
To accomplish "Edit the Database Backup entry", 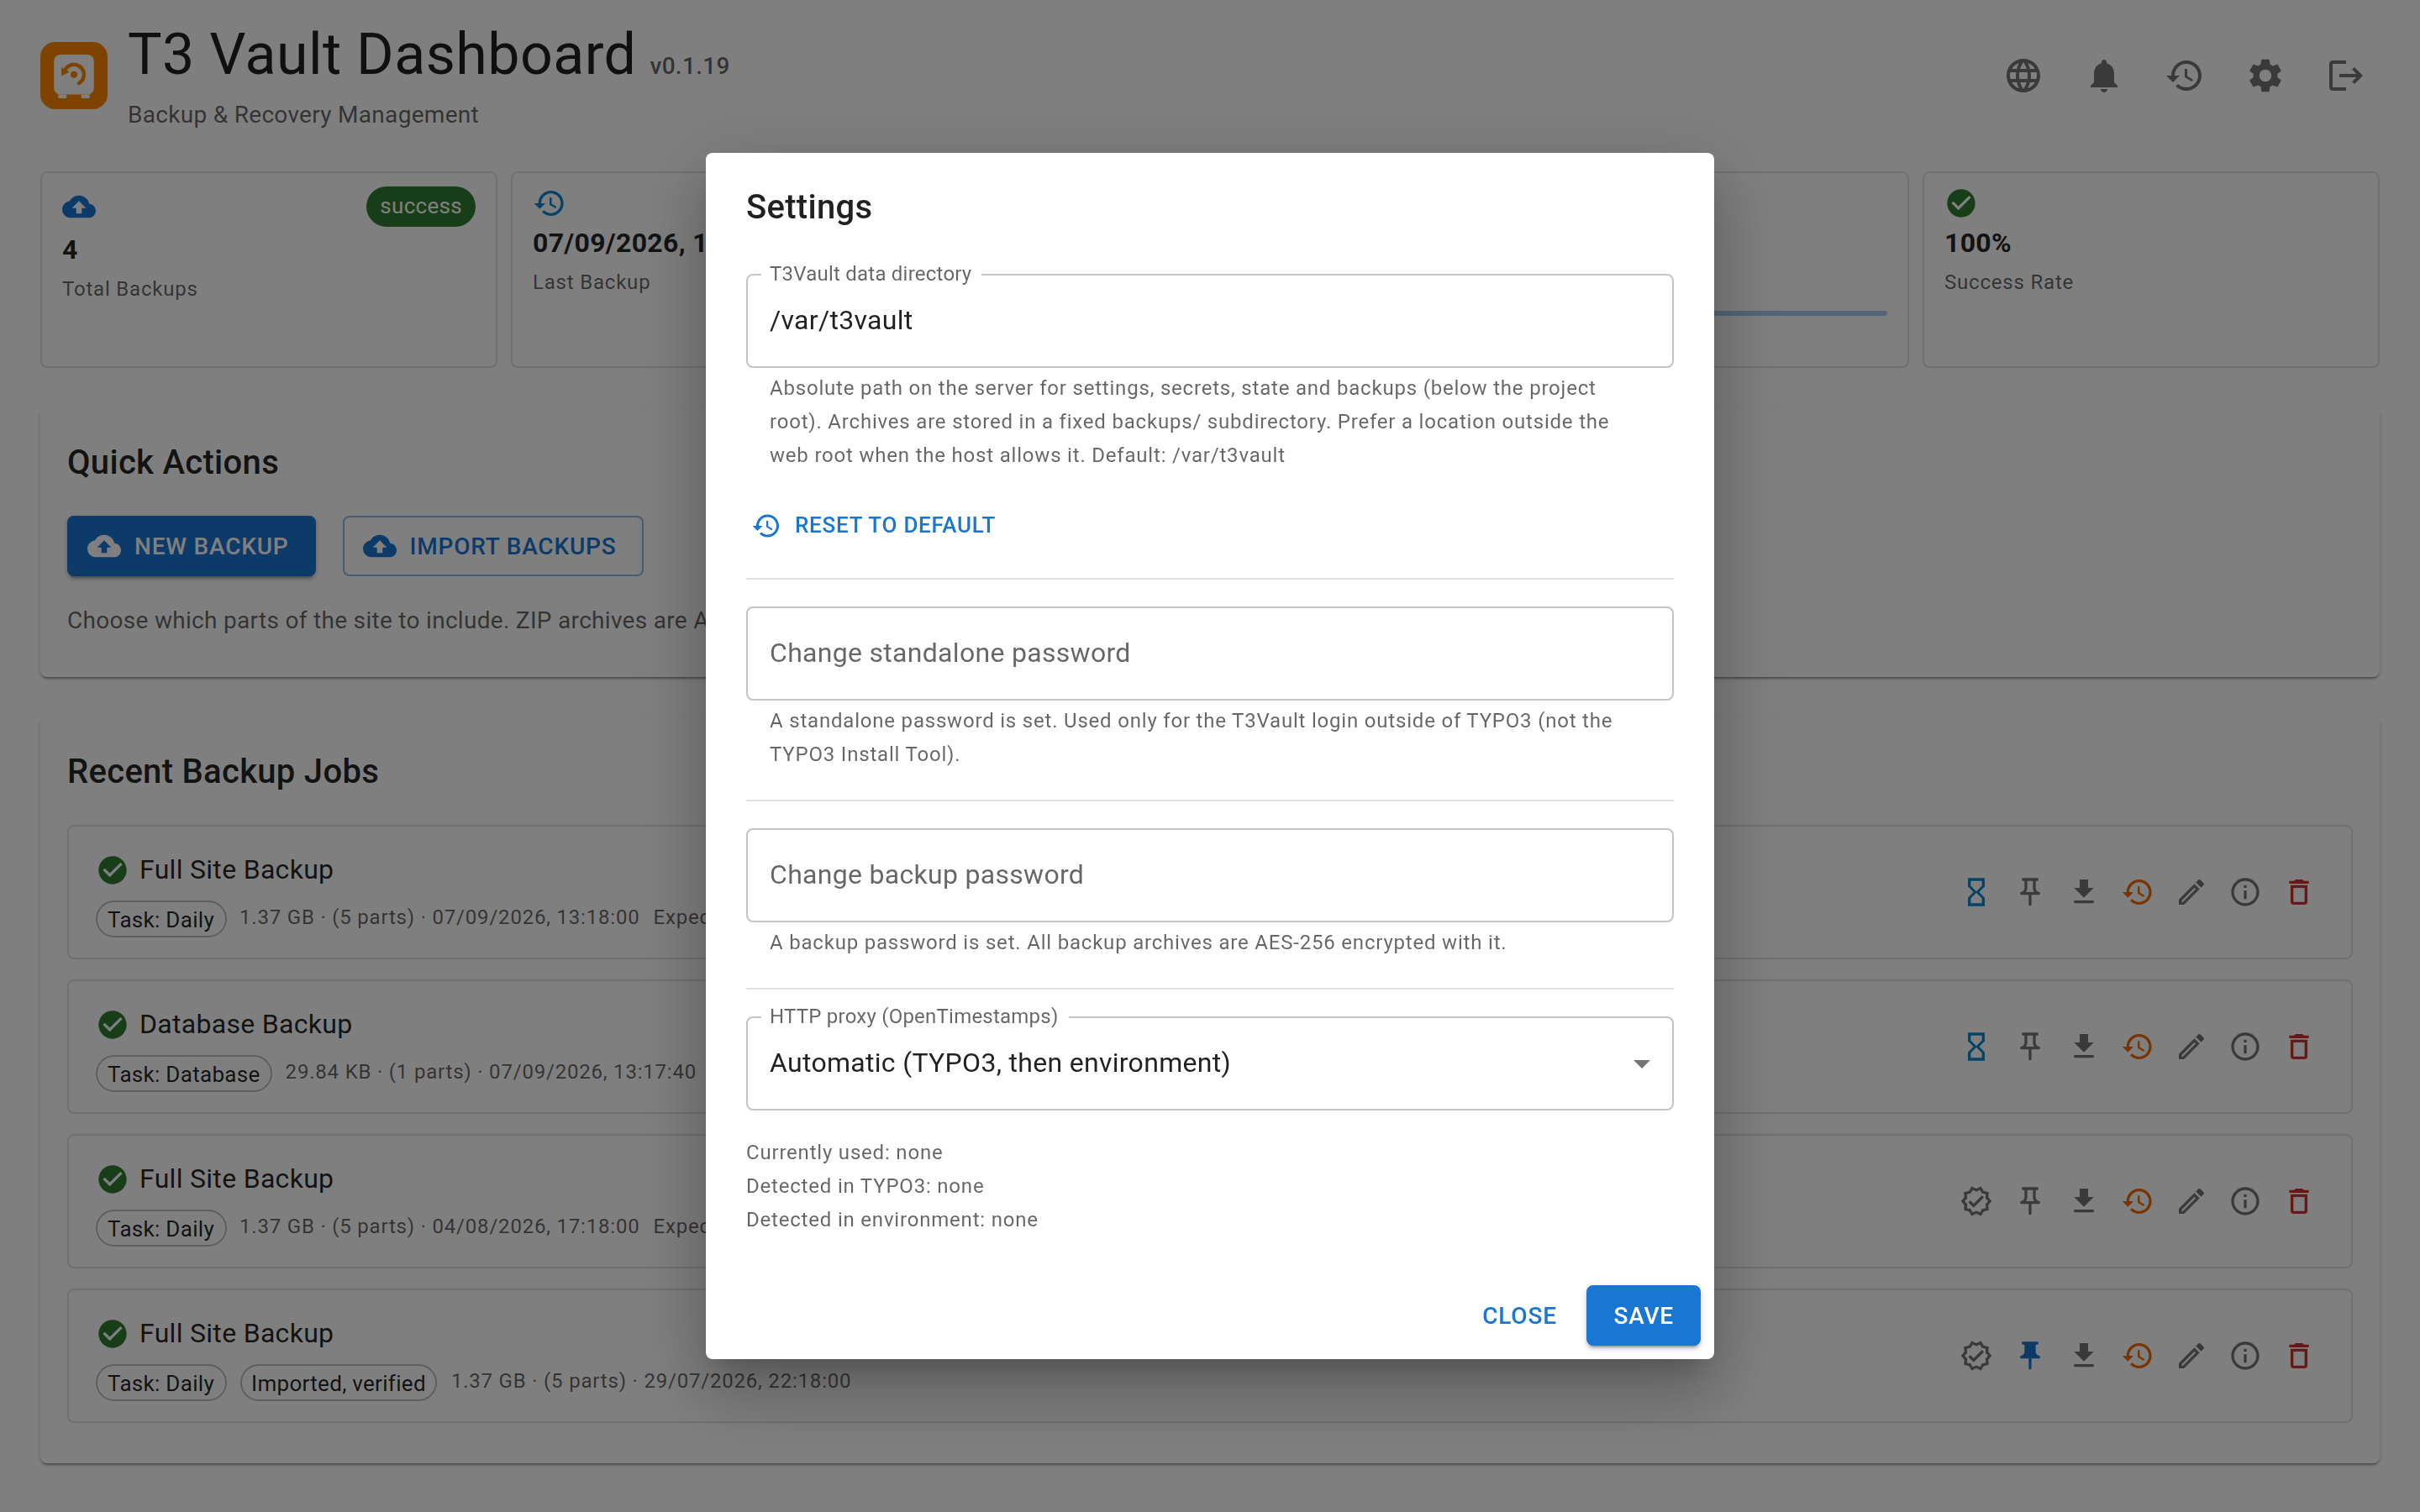I will 2191,1047.
